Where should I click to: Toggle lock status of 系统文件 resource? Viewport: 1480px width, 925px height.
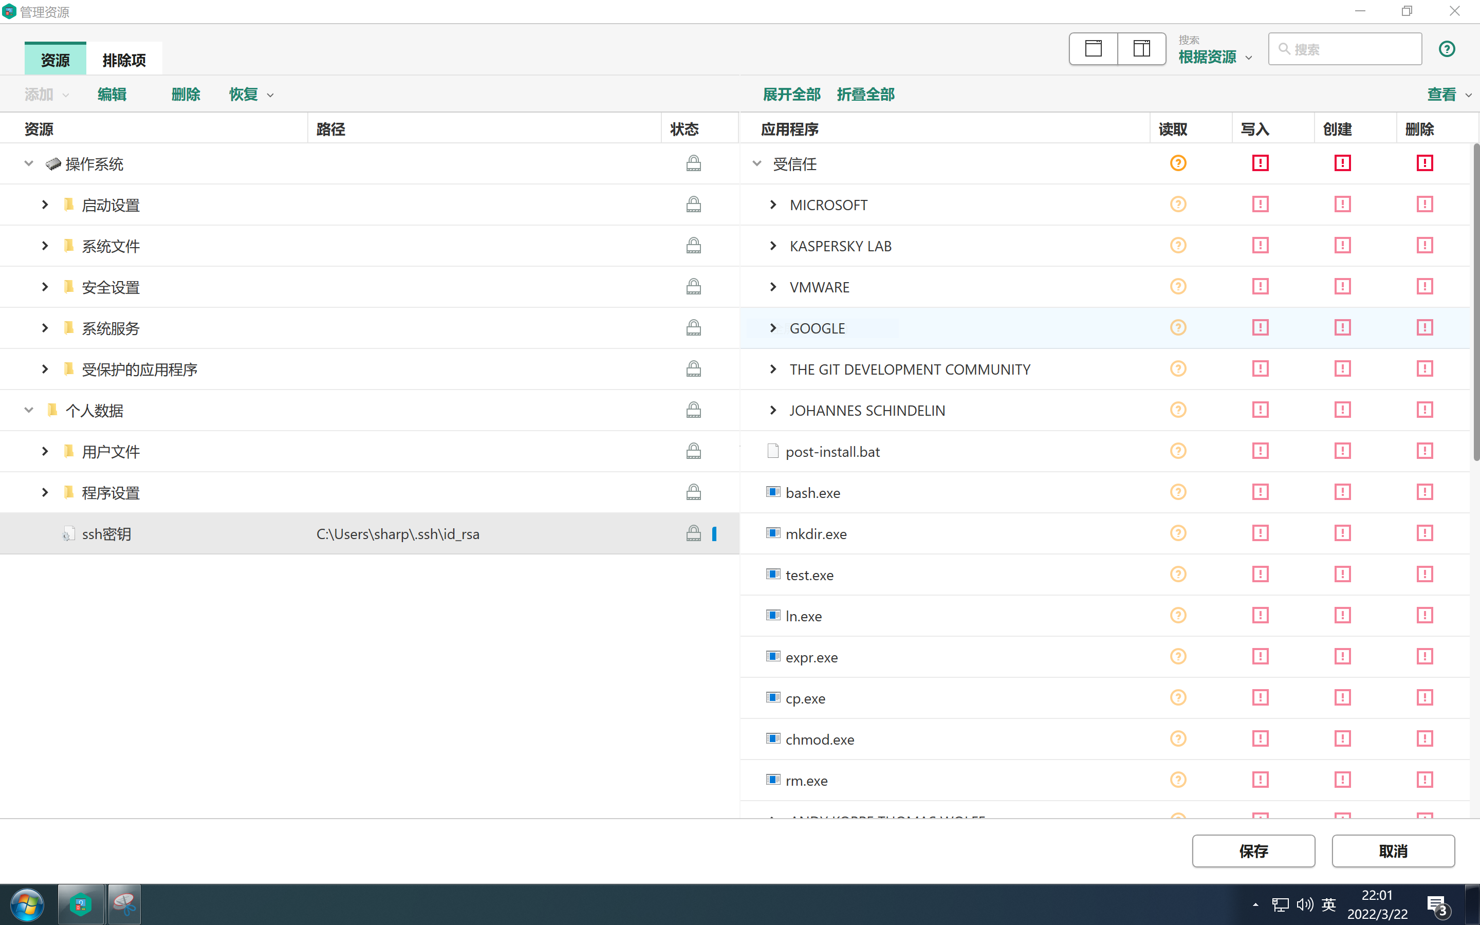click(x=693, y=246)
